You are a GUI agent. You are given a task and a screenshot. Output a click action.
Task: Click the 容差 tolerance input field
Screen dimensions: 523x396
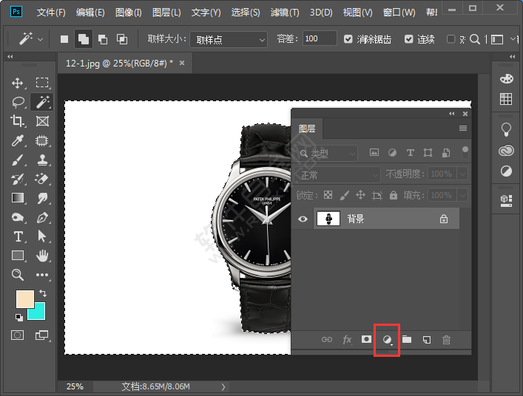[x=320, y=39]
